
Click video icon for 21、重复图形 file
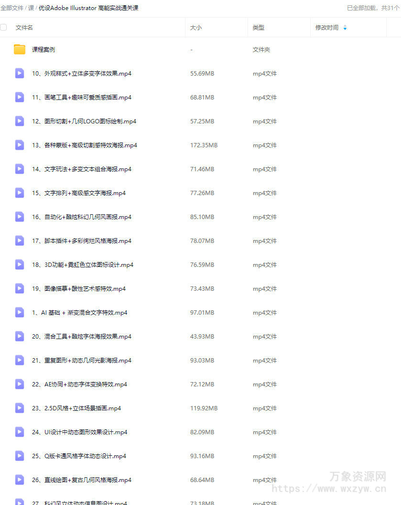point(20,361)
